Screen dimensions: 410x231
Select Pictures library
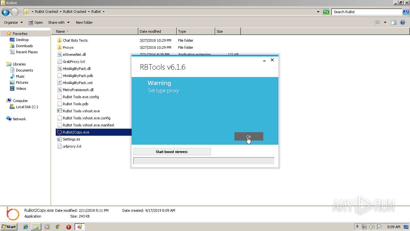[22, 82]
